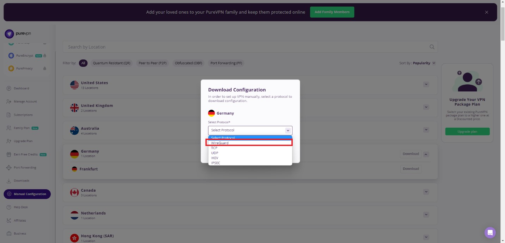Click the search magnifier icon

pos(432,47)
